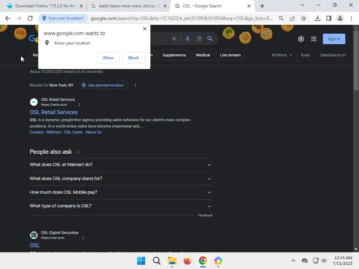Show hidden system tray icons chevron
The image size is (359, 269).
click(x=293, y=261)
